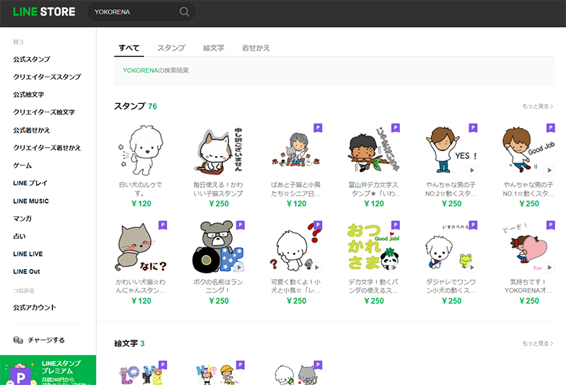Viewport: 566px width, 385px height.
Task: Switch to the すべて tab
Action: (129, 48)
